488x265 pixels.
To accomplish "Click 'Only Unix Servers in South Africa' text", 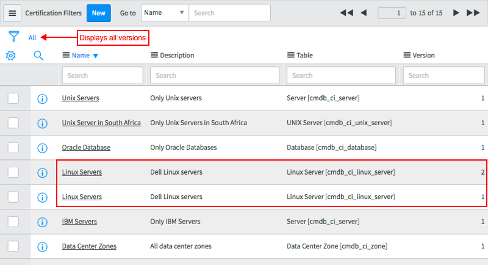I will point(199,123).
